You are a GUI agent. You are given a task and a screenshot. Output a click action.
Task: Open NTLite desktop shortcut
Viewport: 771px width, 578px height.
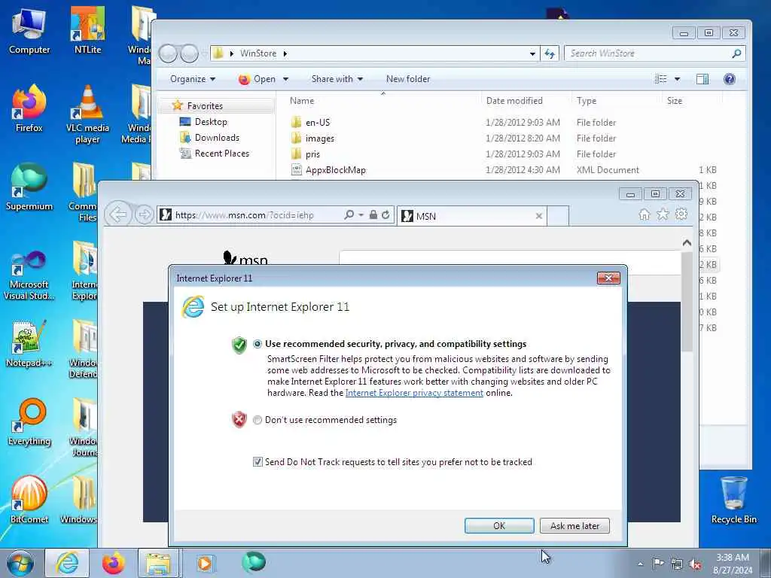[x=87, y=31]
